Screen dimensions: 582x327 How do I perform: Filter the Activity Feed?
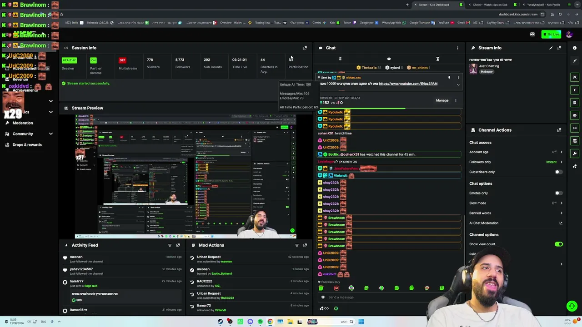coord(170,245)
